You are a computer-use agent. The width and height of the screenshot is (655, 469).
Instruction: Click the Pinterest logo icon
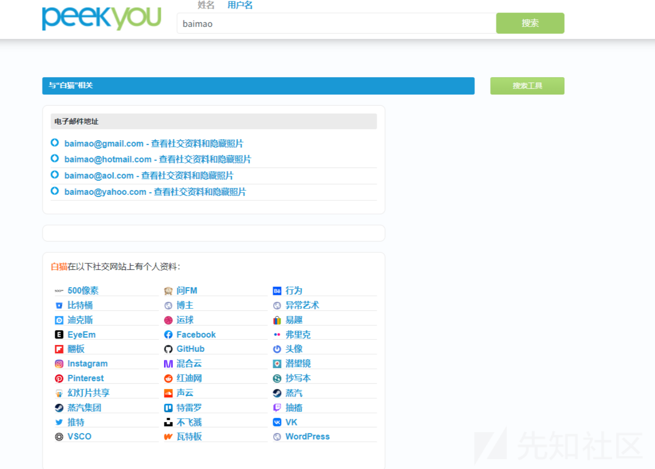click(59, 378)
